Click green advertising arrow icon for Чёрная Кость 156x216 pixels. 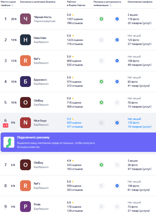(x=101, y=19)
